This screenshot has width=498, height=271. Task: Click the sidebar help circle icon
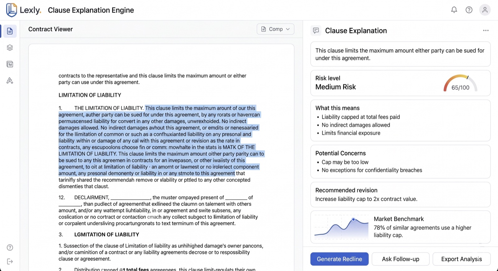pyautogui.click(x=10, y=247)
